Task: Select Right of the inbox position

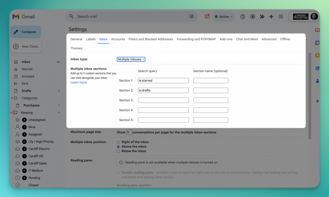Action: pyautogui.click(x=118, y=142)
